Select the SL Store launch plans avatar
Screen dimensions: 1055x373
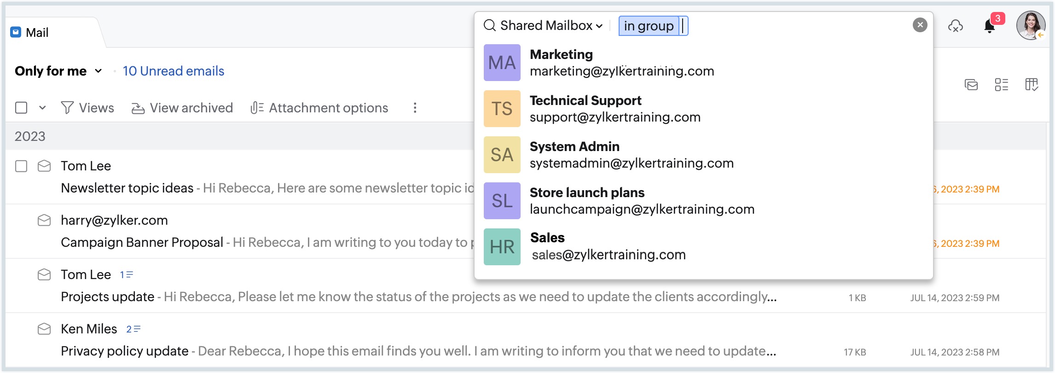(x=502, y=201)
